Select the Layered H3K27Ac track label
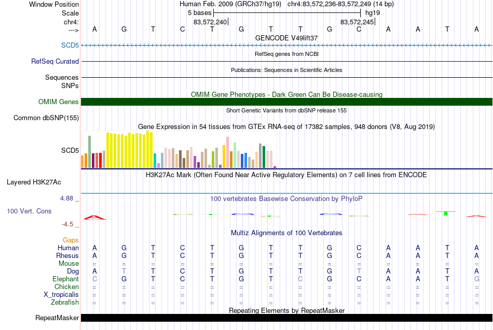Viewport: 493px width, 330px height. point(34,182)
